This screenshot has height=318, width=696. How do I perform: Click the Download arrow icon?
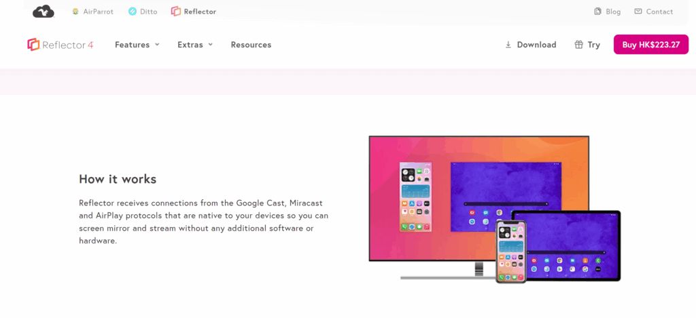(508, 45)
